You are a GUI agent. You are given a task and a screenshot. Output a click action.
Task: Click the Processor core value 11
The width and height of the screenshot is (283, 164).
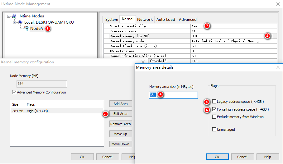tap(194, 31)
